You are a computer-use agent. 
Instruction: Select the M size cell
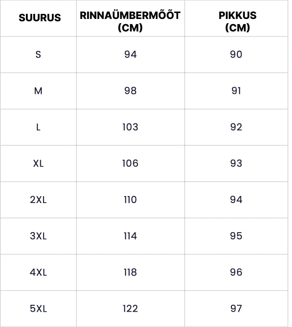pyautogui.click(x=38, y=91)
